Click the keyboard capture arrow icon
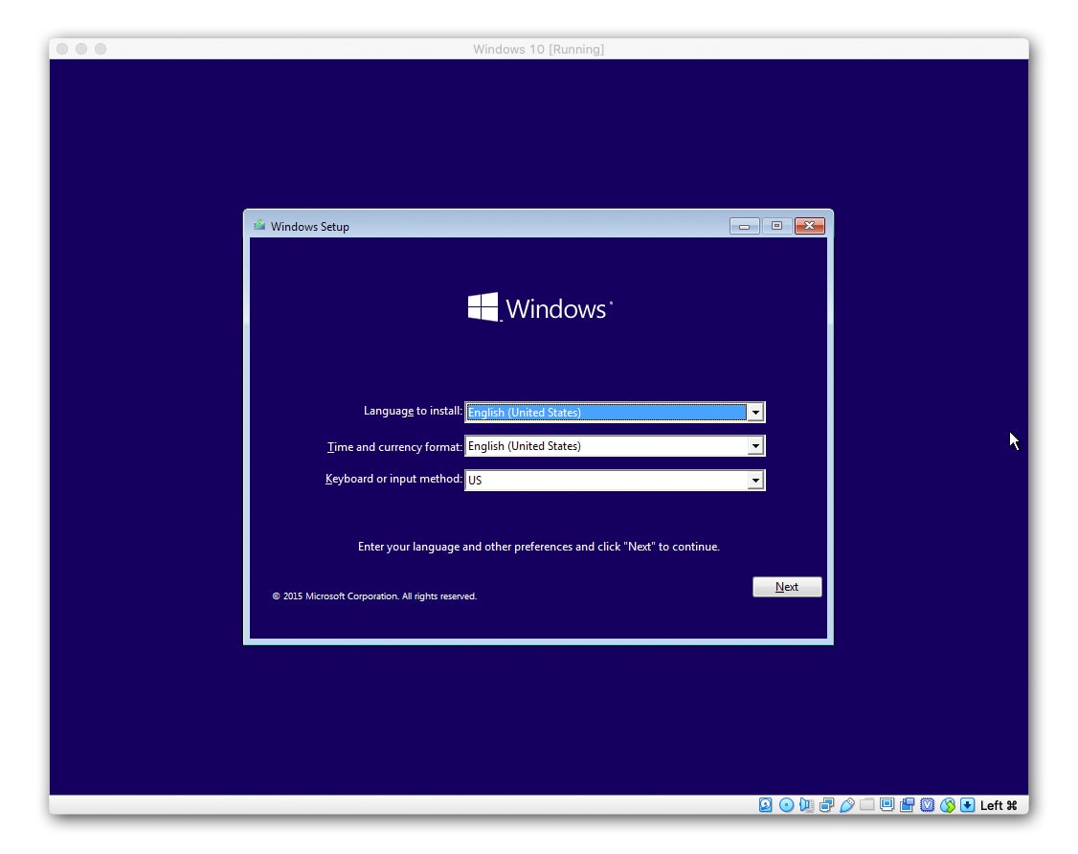 click(x=967, y=805)
